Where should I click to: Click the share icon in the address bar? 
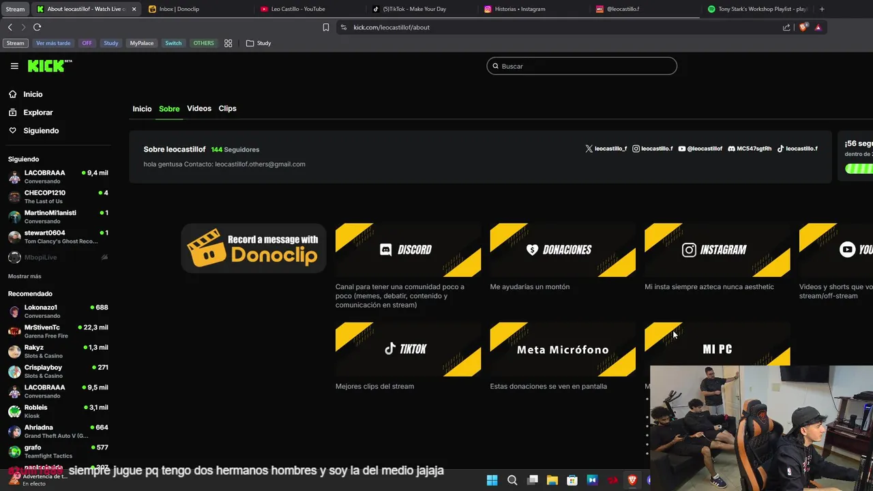[x=786, y=27]
